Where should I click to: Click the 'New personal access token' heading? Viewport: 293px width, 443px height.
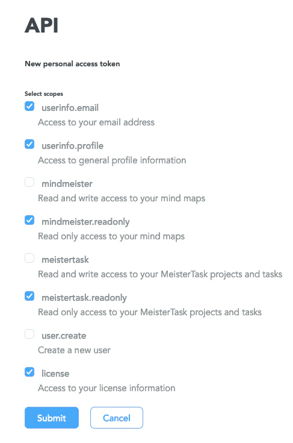point(72,64)
